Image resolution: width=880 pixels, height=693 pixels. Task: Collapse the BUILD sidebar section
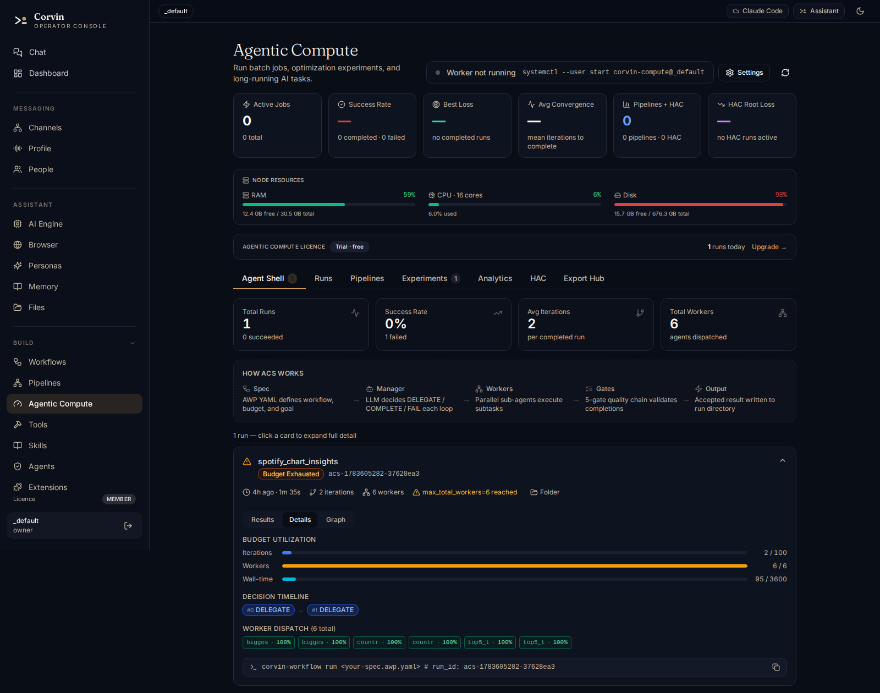[x=133, y=343]
